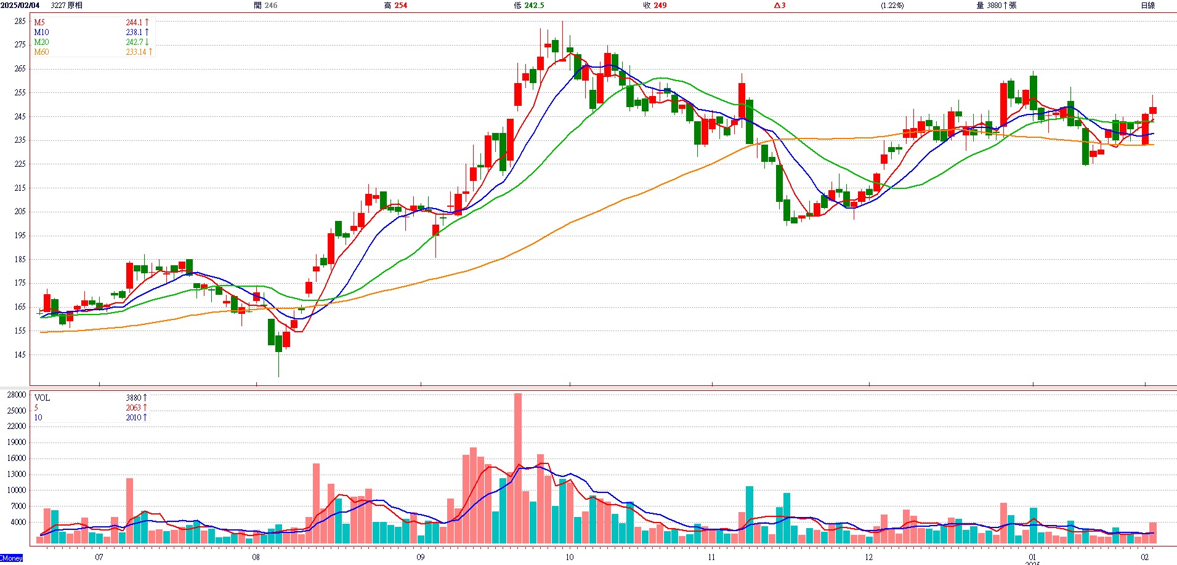Screen dimensions: 1177x565
Task: Click the 10 month marker on the time axis
Action: [569, 557]
